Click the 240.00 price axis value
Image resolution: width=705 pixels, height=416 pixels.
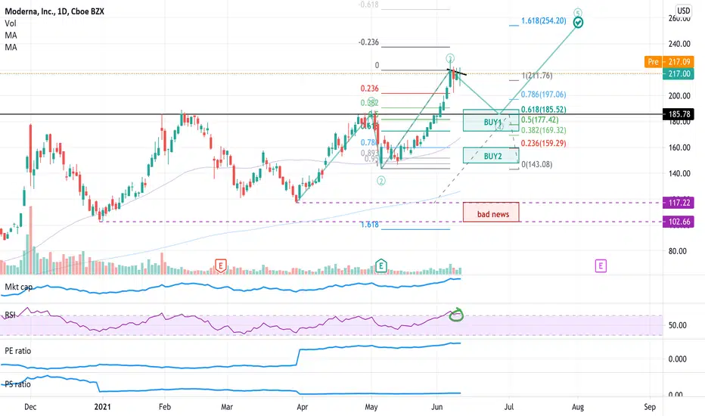point(679,44)
